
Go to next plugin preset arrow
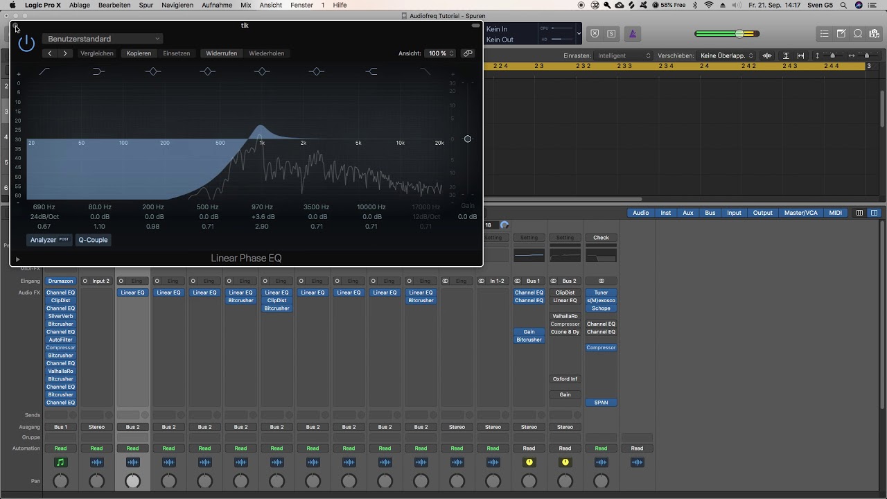tap(65, 53)
